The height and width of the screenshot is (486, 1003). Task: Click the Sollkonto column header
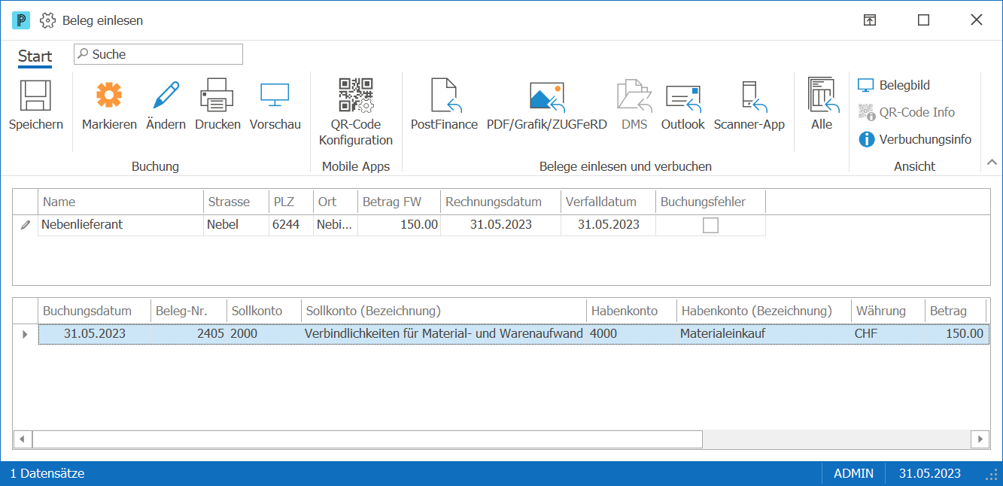click(264, 311)
